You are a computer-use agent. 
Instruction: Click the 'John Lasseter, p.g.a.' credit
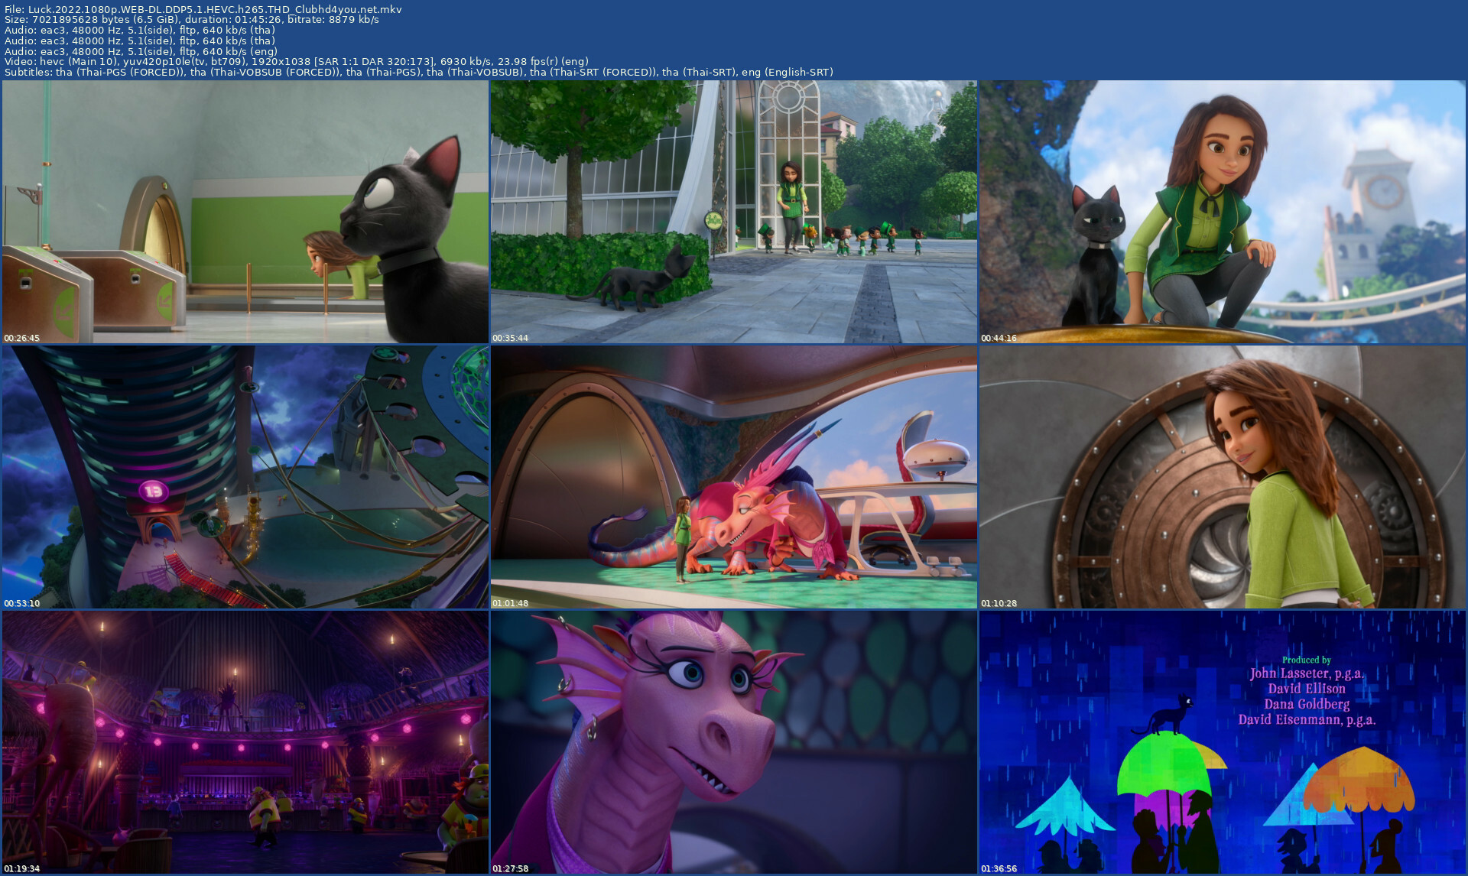1307,673
